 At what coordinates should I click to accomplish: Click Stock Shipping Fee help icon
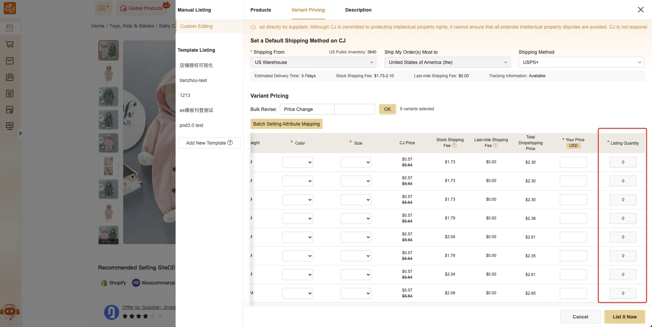click(x=454, y=146)
